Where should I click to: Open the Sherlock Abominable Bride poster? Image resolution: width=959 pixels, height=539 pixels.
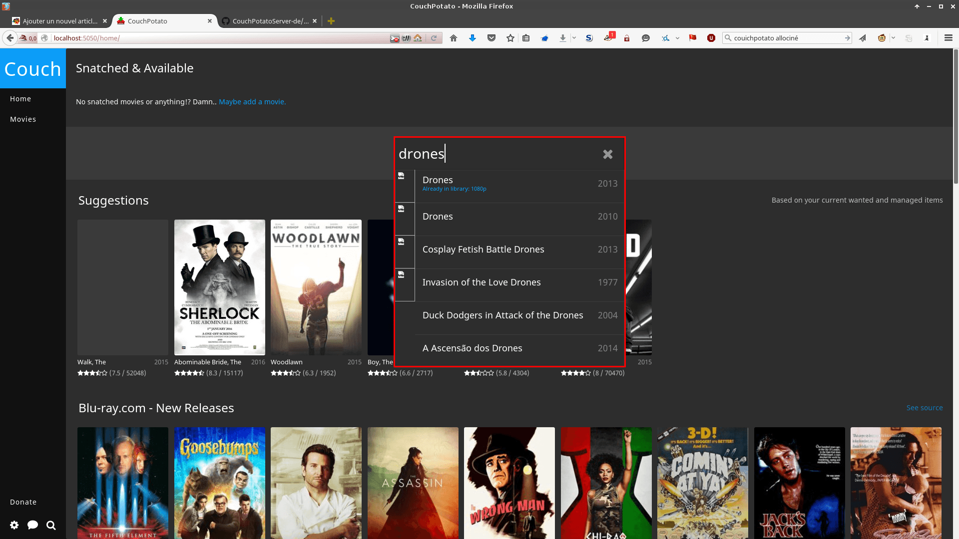220,287
